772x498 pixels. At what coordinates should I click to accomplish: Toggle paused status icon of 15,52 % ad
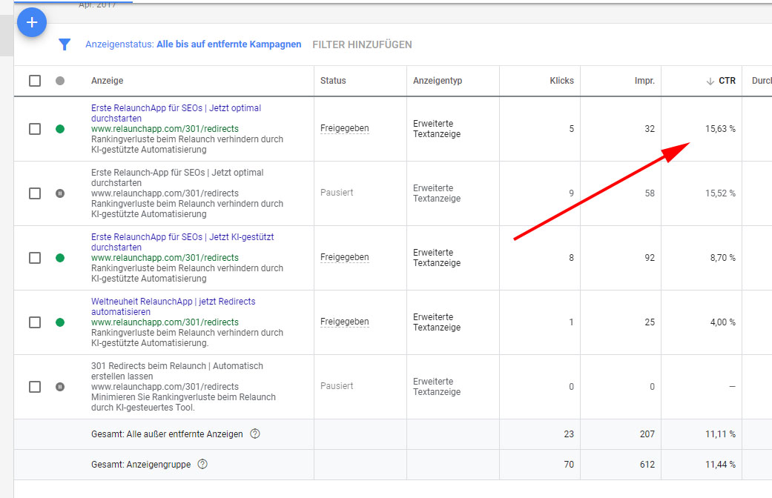coord(60,193)
